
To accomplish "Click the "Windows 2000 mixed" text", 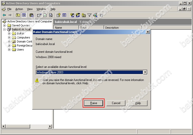I will pyautogui.click(x=48, y=57).
